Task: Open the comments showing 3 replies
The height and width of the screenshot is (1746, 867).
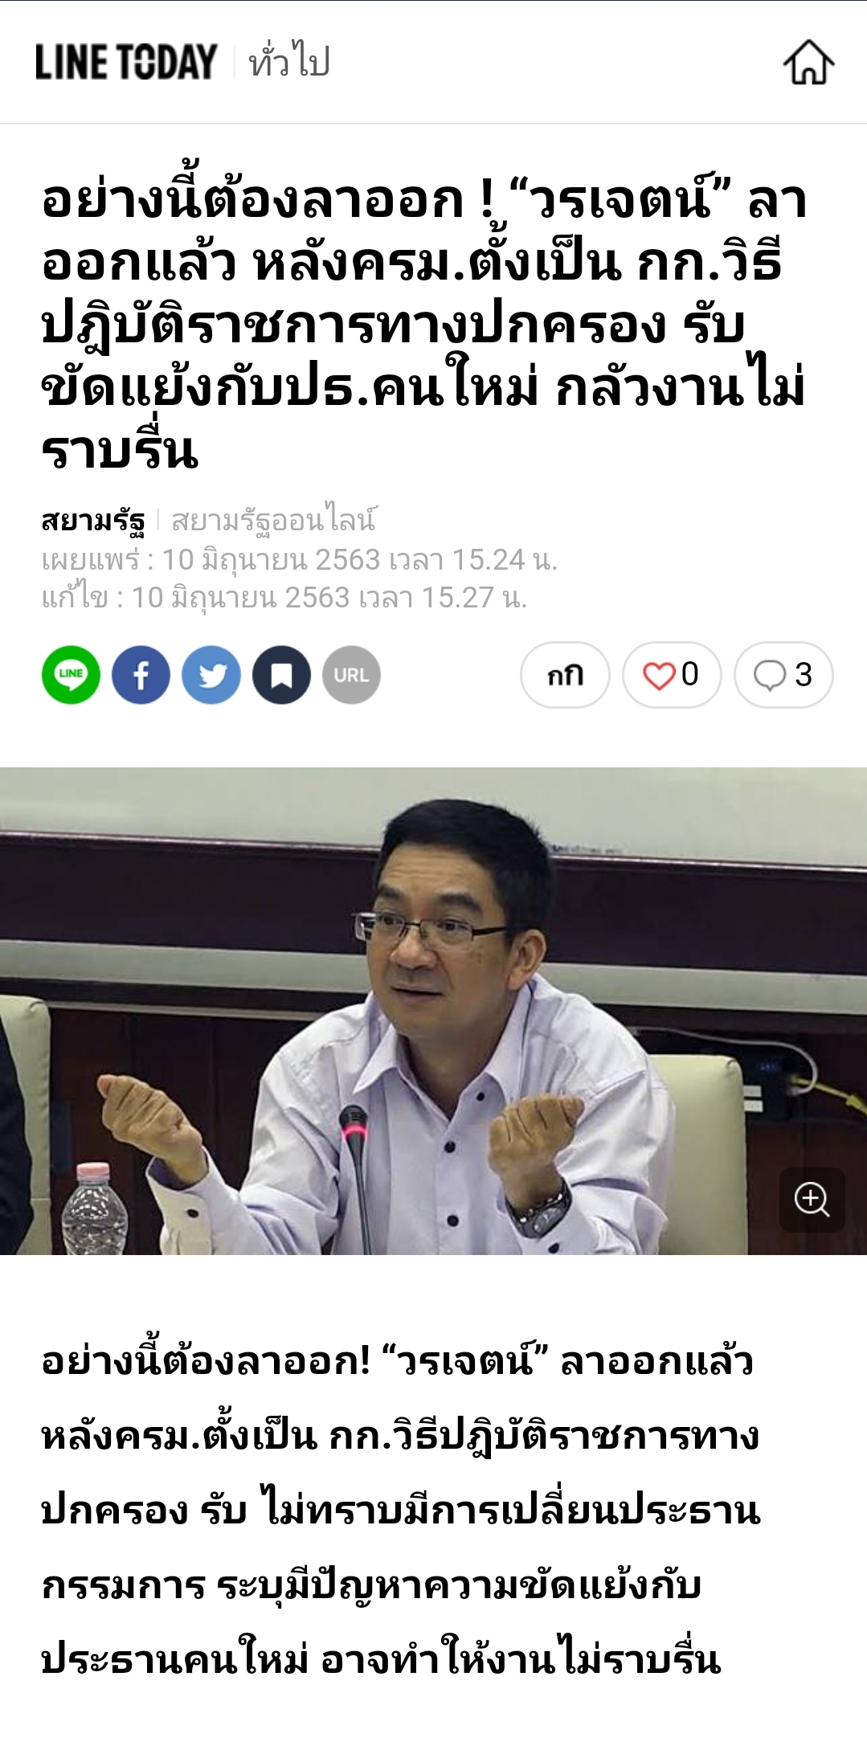Action: (783, 675)
